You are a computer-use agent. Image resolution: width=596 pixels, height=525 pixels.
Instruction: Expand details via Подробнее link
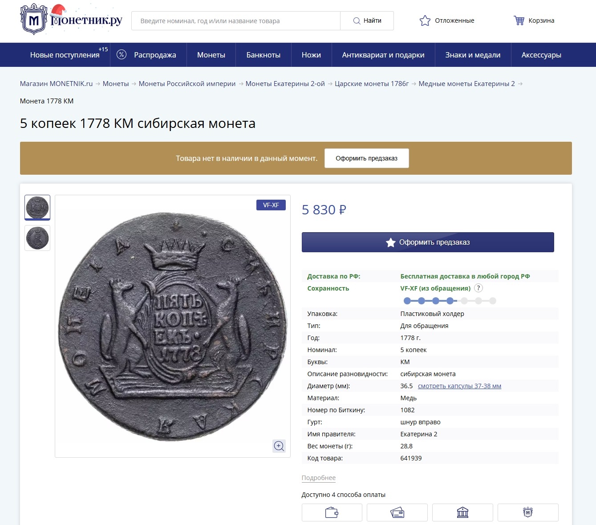319,478
